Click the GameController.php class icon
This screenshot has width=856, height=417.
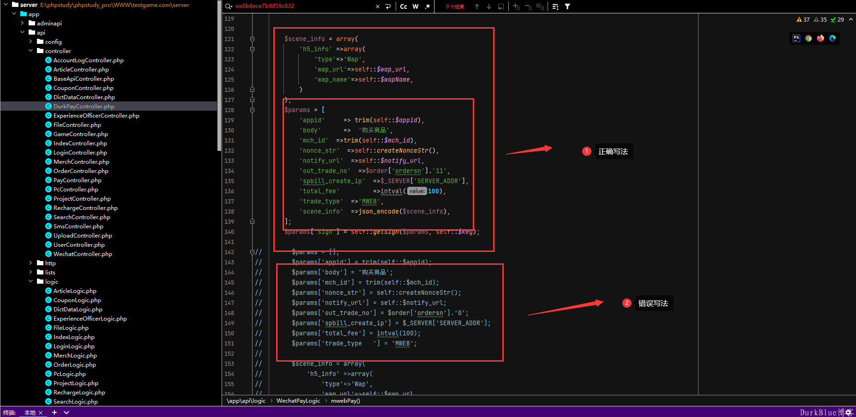(x=48, y=134)
